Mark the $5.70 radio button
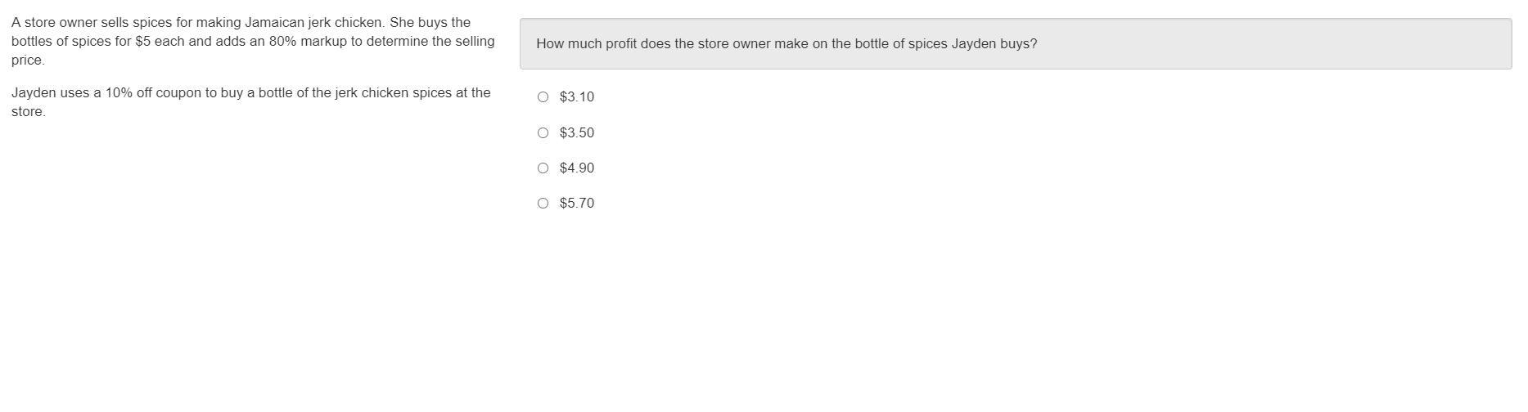The height and width of the screenshot is (412, 1528). (543, 204)
